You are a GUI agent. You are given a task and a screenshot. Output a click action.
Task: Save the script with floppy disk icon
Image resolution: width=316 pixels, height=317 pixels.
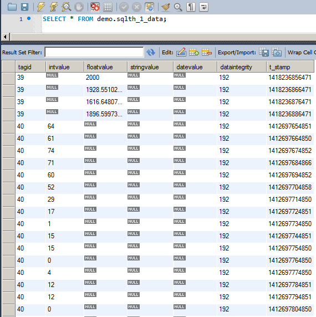[x=24, y=7]
